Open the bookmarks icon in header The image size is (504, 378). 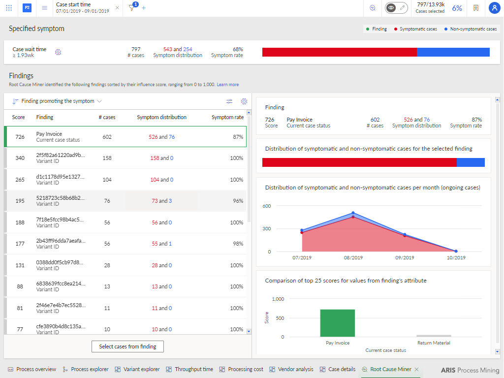pos(475,8)
